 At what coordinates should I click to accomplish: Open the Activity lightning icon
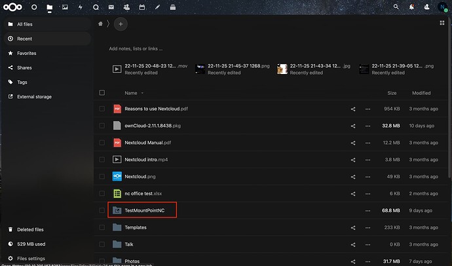coord(81,7)
